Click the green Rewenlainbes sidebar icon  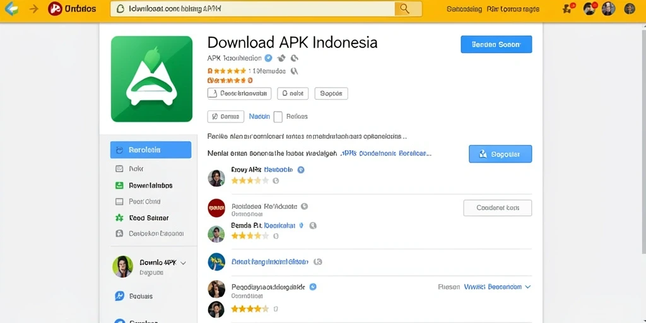[x=119, y=185]
